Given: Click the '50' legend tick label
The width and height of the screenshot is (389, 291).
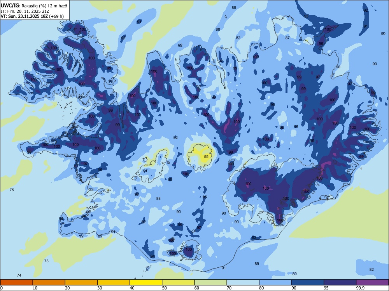Looking at the screenshot, I should tap(165, 288).
